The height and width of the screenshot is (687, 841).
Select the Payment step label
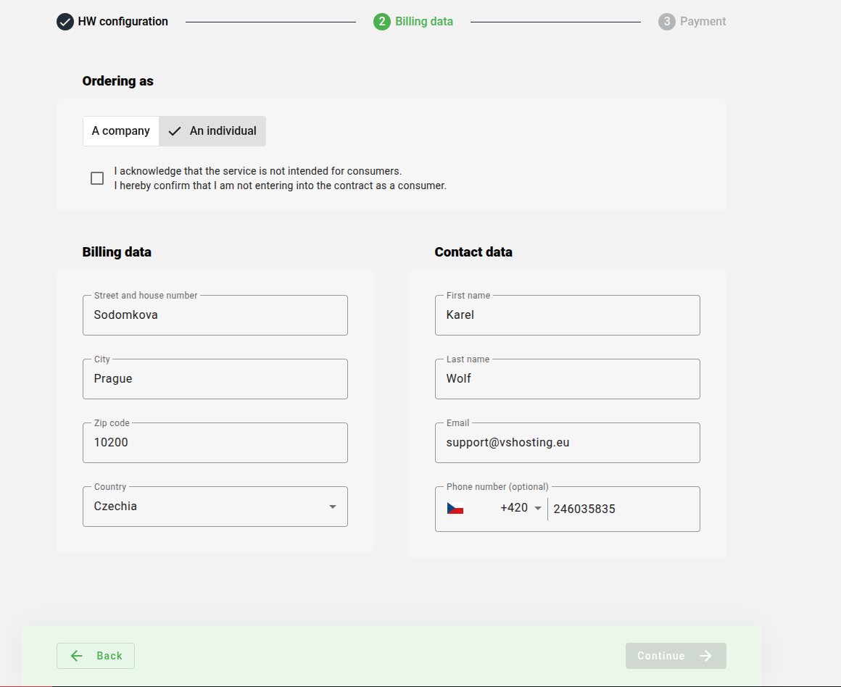(x=703, y=22)
